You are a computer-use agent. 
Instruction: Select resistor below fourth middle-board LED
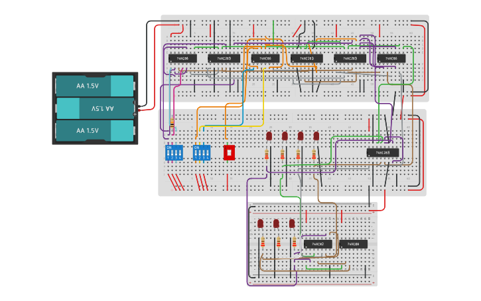point(314,155)
